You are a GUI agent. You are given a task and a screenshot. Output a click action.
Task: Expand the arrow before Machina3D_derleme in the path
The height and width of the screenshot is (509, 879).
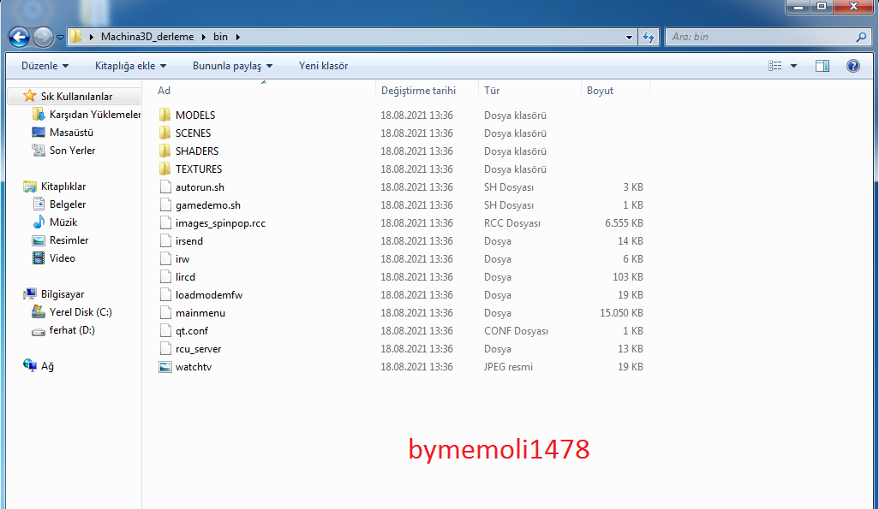tap(92, 37)
